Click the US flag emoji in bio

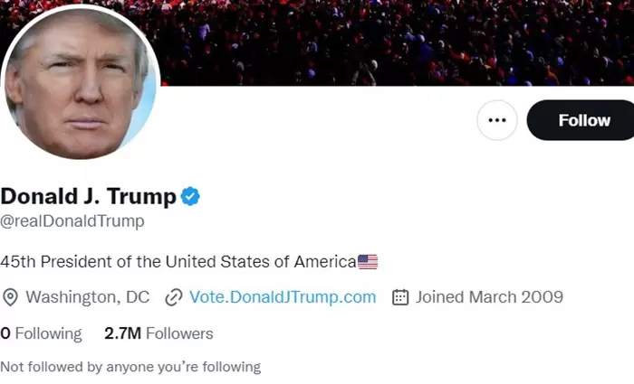pyautogui.click(x=368, y=262)
